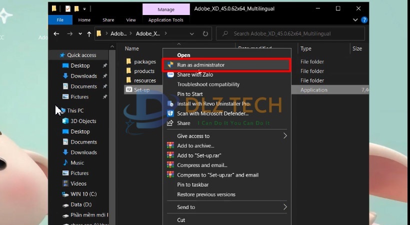The image size is (410, 225).
Task: Open the WIN 10 (C:) drive
Action: (83, 194)
